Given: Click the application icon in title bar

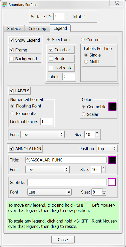Looking at the screenshot, I should (x=5, y=5).
